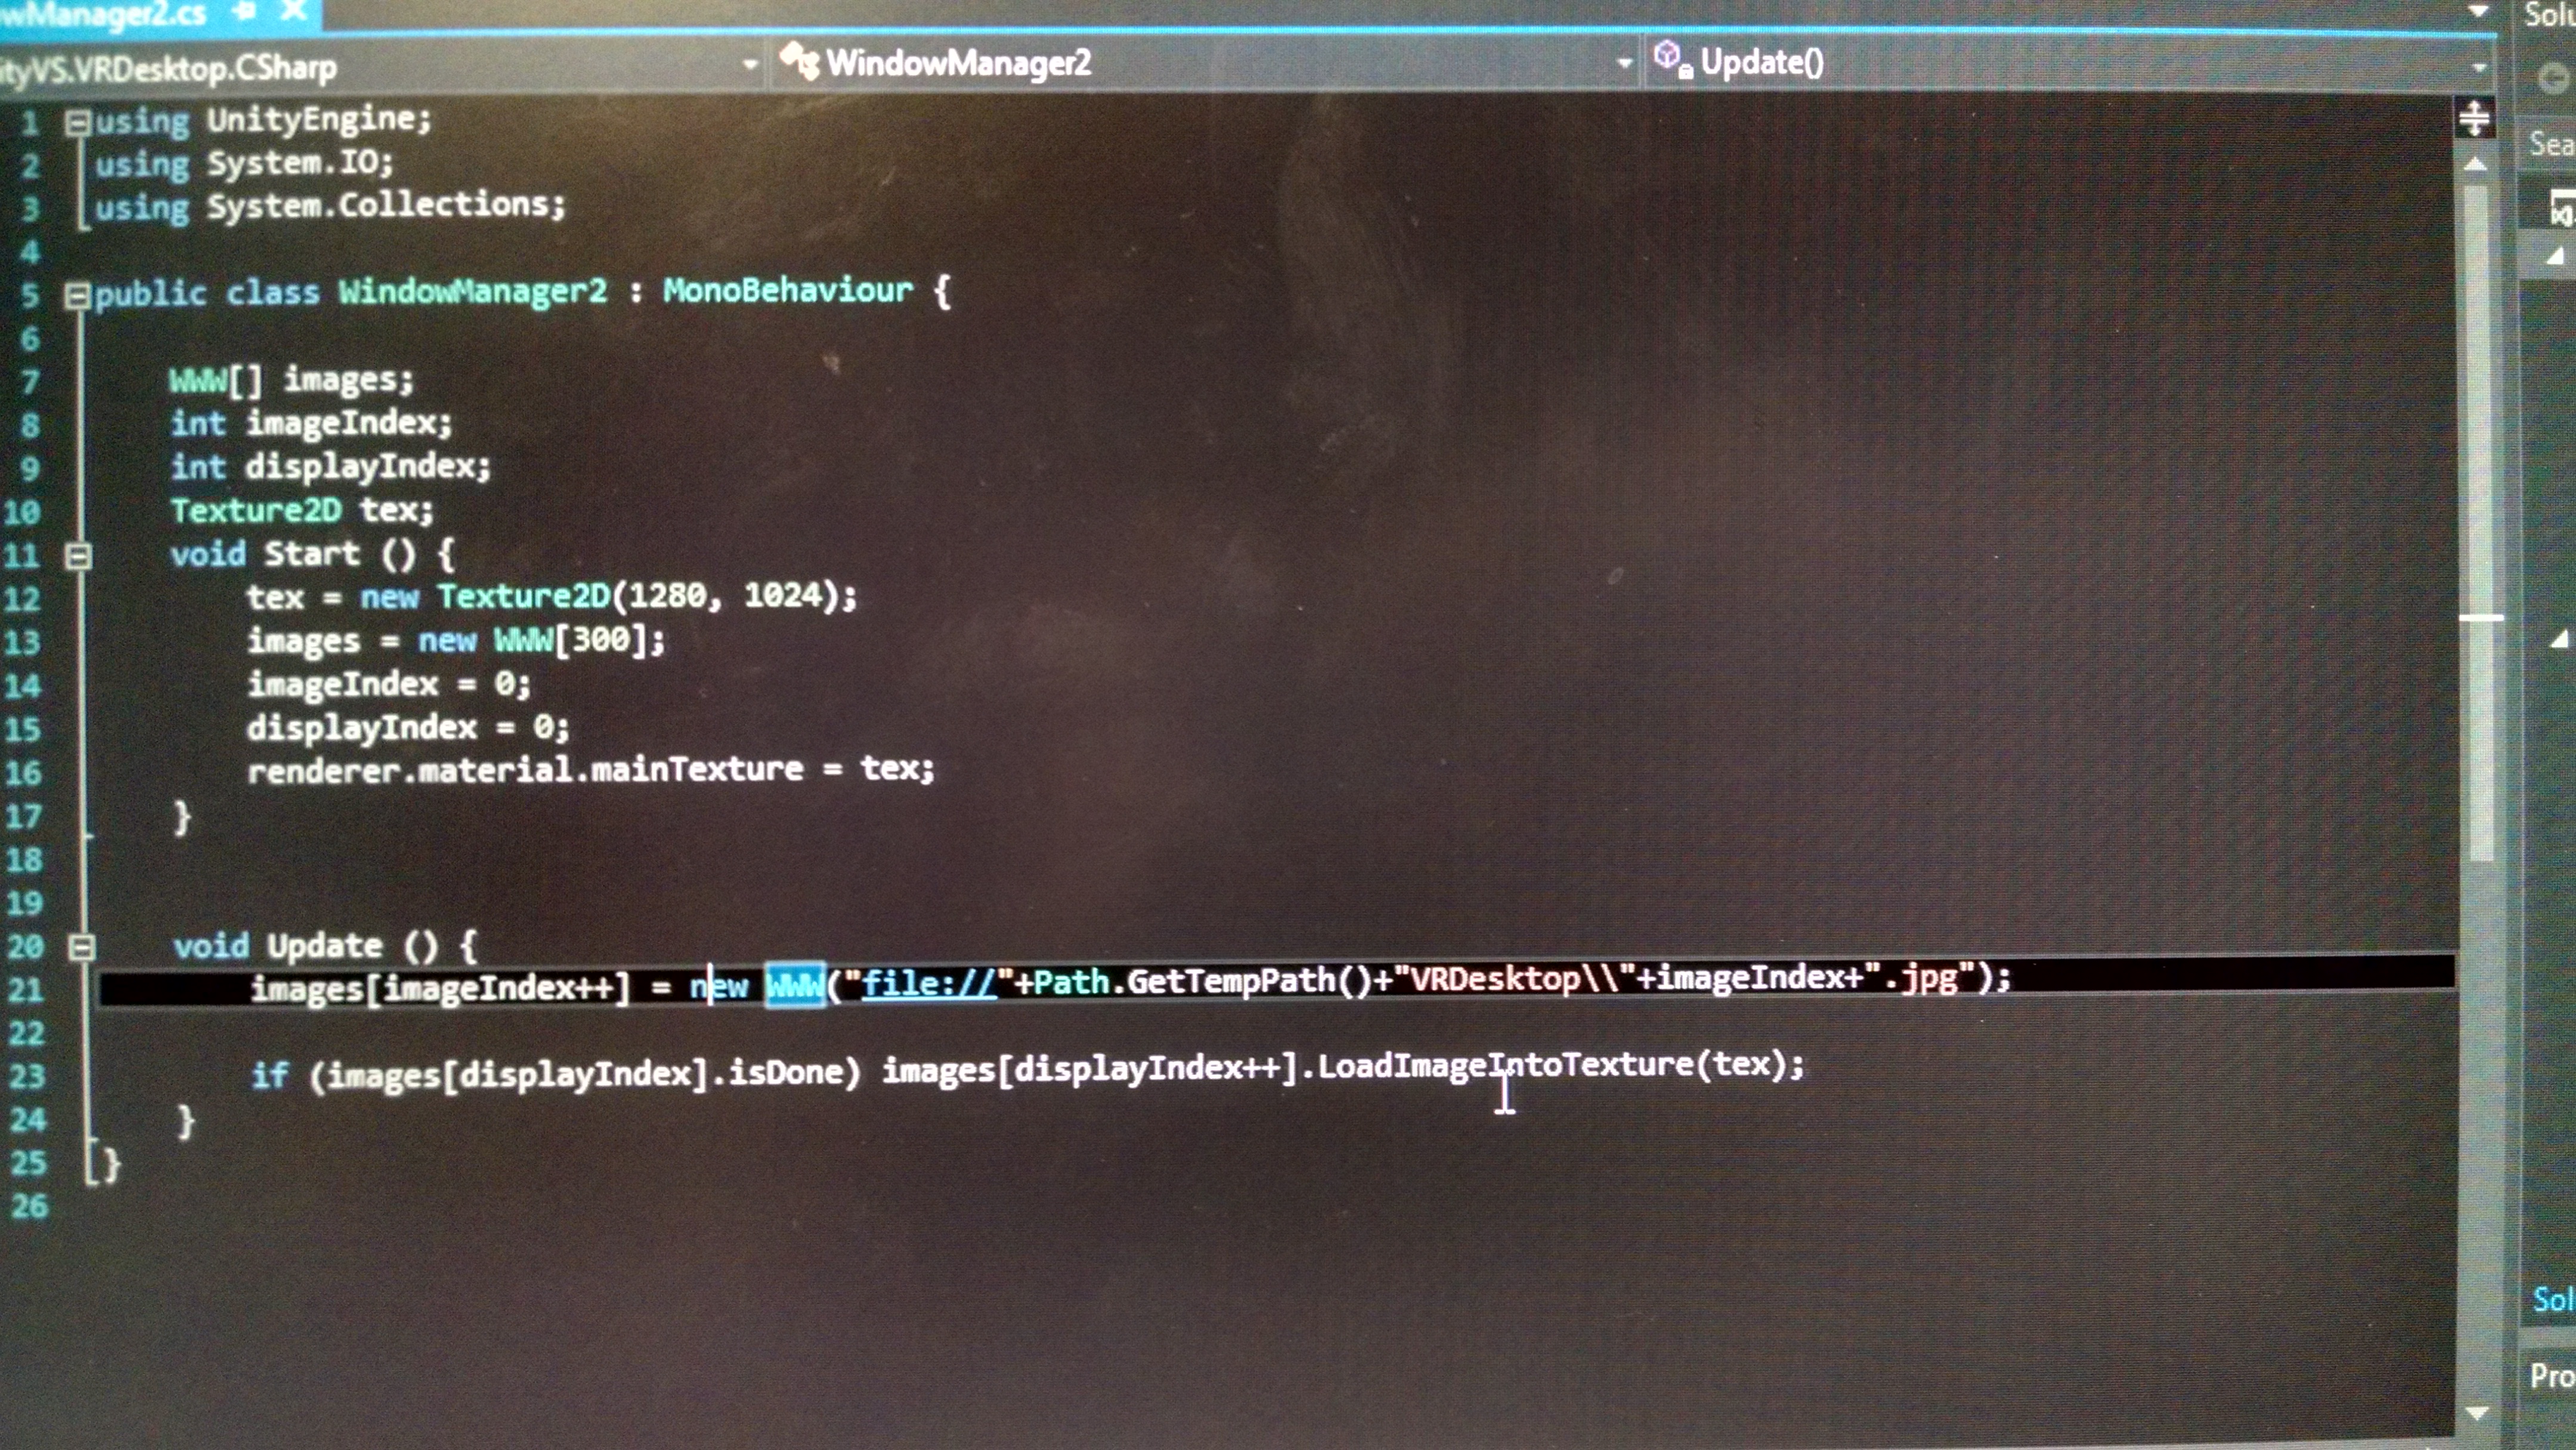Click the pin icon on WindowManager2.cs tab
Image resolution: width=2576 pixels, height=1450 pixels.
[246, 10]
